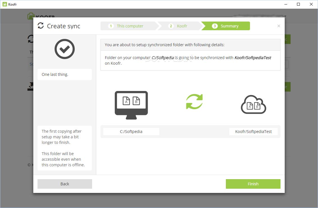The image size is (318, 208).
Task: Click step number 3 circle
Action: click(x=215, y=26)
